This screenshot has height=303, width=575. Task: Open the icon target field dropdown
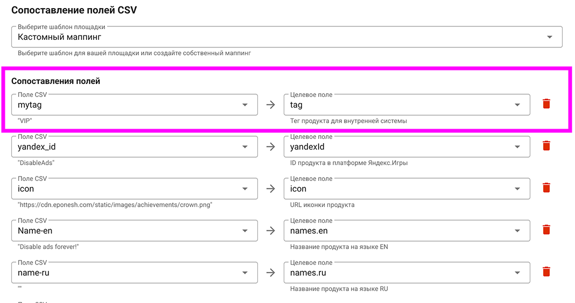[x=517, y=189]
